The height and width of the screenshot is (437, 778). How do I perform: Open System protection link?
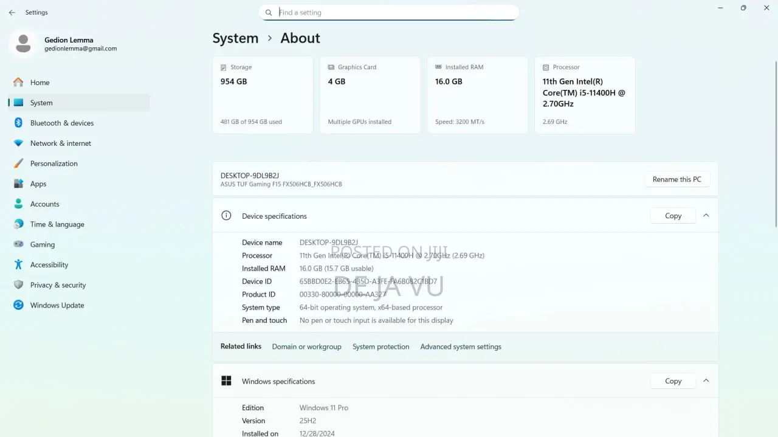pyautogui.click(x=380, y=346)
